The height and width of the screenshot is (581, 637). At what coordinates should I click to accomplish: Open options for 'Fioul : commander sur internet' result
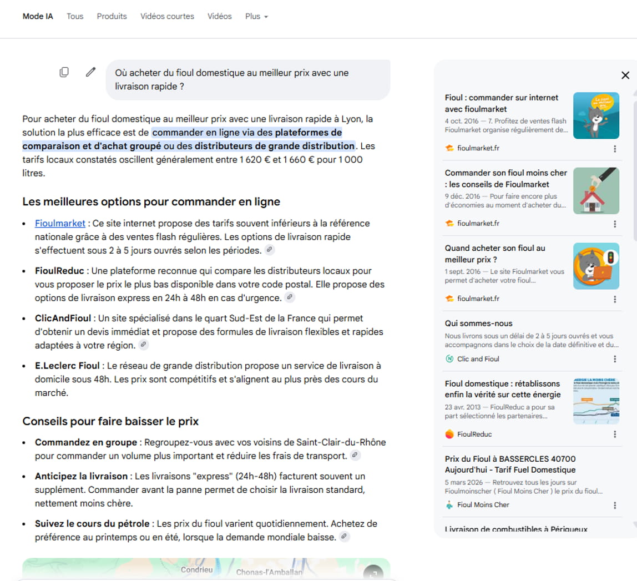pyautogui.click(x=615, y=149)
